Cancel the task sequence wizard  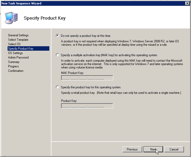[x=174, y=149]
